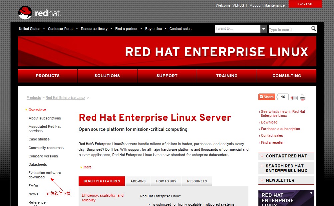Viewport: 334px width, 206px height.
Task: Click the email page envelope icon
Action: (295, 98)
